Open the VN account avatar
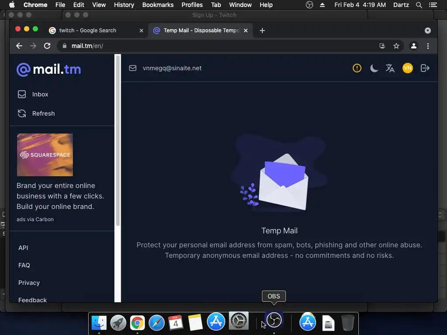The width and height of the screenshot is (447, 335). tap(408, 68)
